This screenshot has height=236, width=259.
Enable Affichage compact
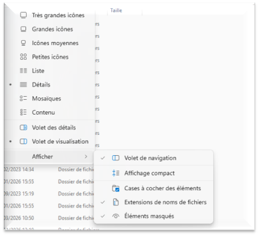click(x=153, y=173)
